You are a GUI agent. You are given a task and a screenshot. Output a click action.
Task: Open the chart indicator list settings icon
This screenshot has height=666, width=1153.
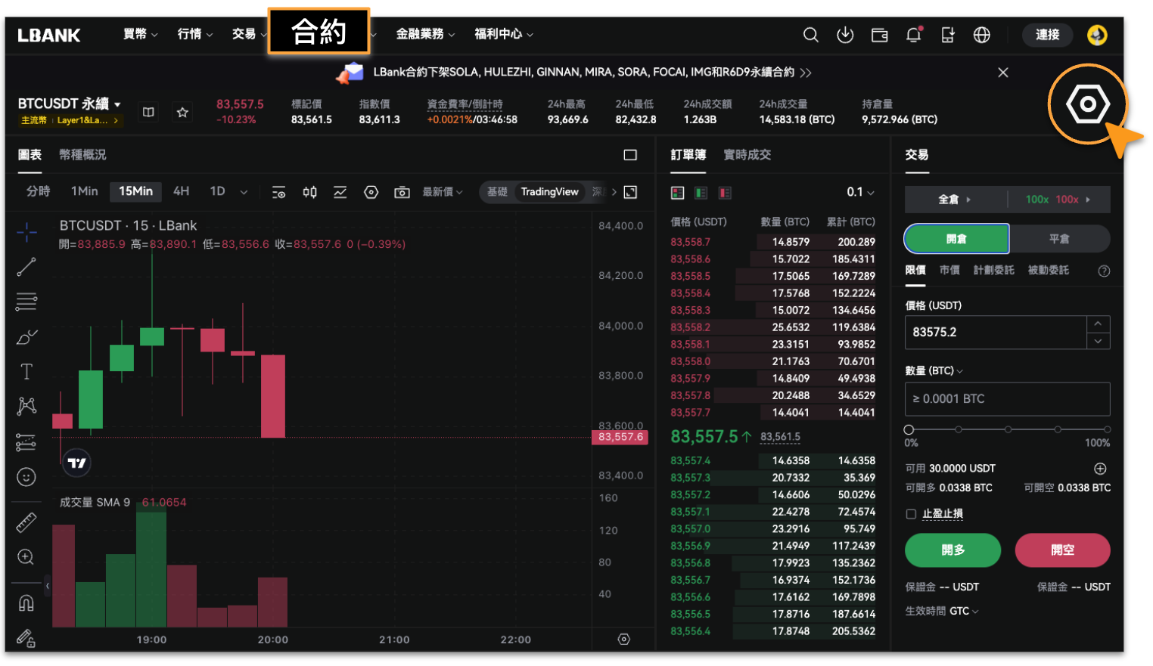click(x=278, y=192)
